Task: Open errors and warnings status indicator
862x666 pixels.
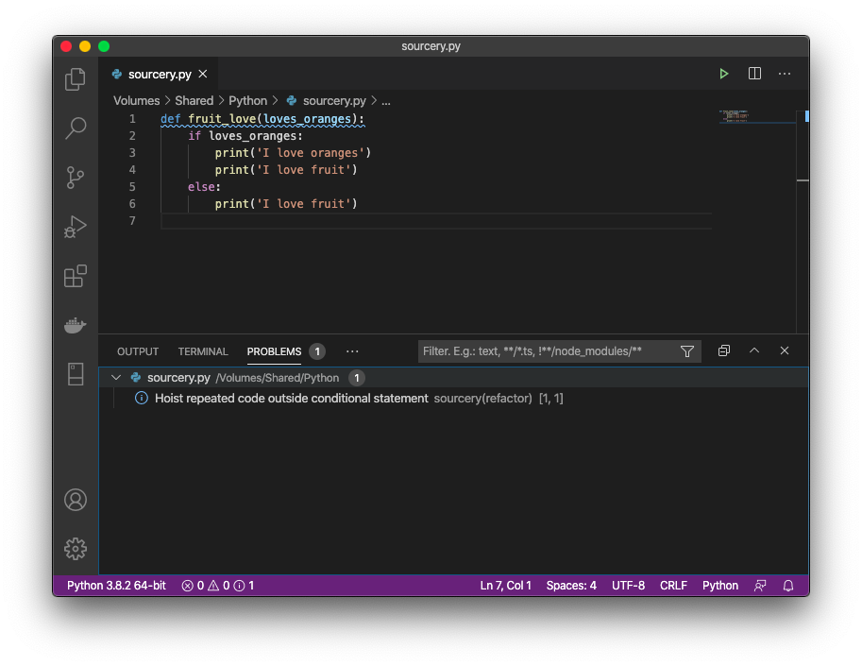Action: tap(218, 586)
